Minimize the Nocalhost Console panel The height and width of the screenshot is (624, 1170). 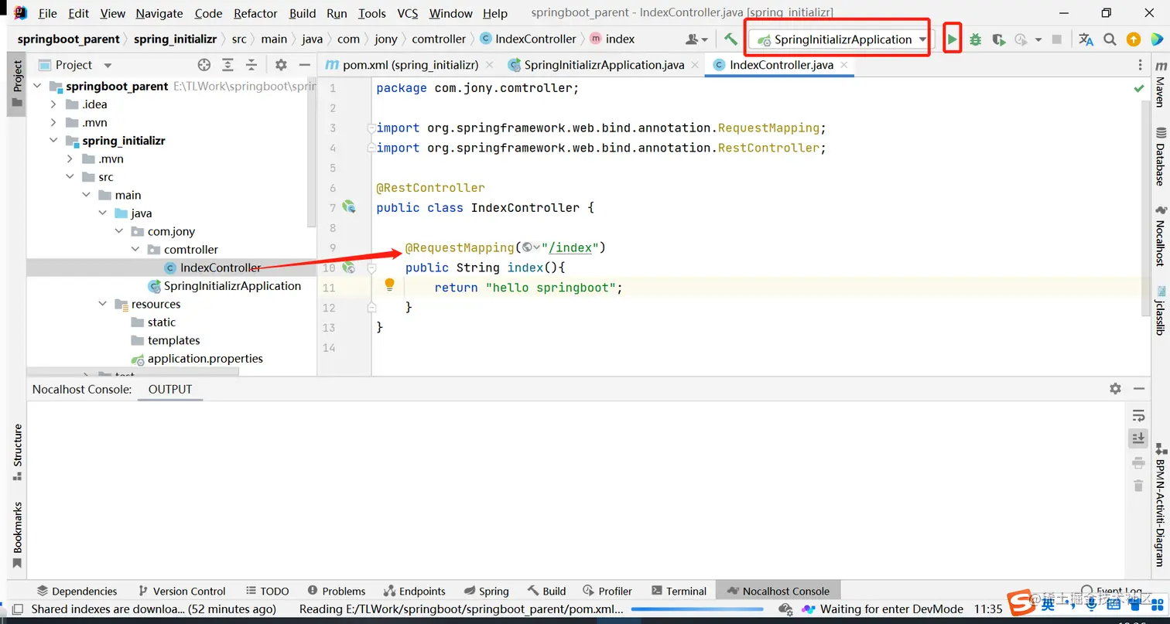(x=1138, y=389)
